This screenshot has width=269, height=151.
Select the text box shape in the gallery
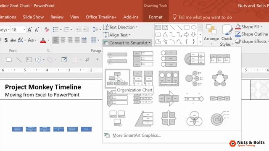[158, 27]
